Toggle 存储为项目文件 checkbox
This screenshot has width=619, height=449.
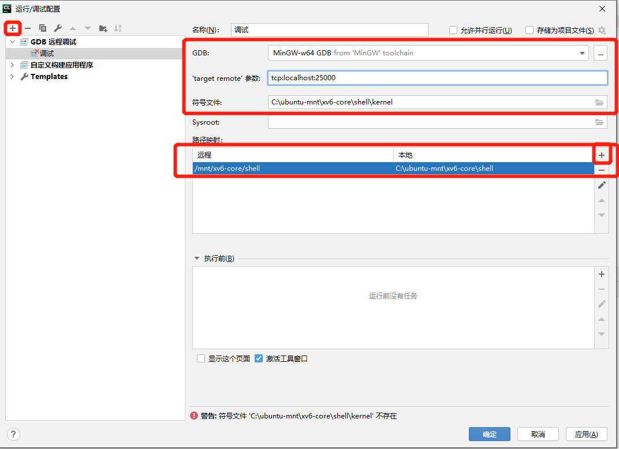(529, 30)
